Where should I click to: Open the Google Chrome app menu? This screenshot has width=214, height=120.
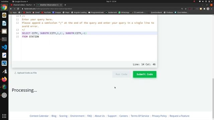pyautogui.click(x=20, y=1)
